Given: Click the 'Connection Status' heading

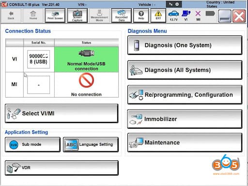Looking at the screenshot, I should 28,31.
